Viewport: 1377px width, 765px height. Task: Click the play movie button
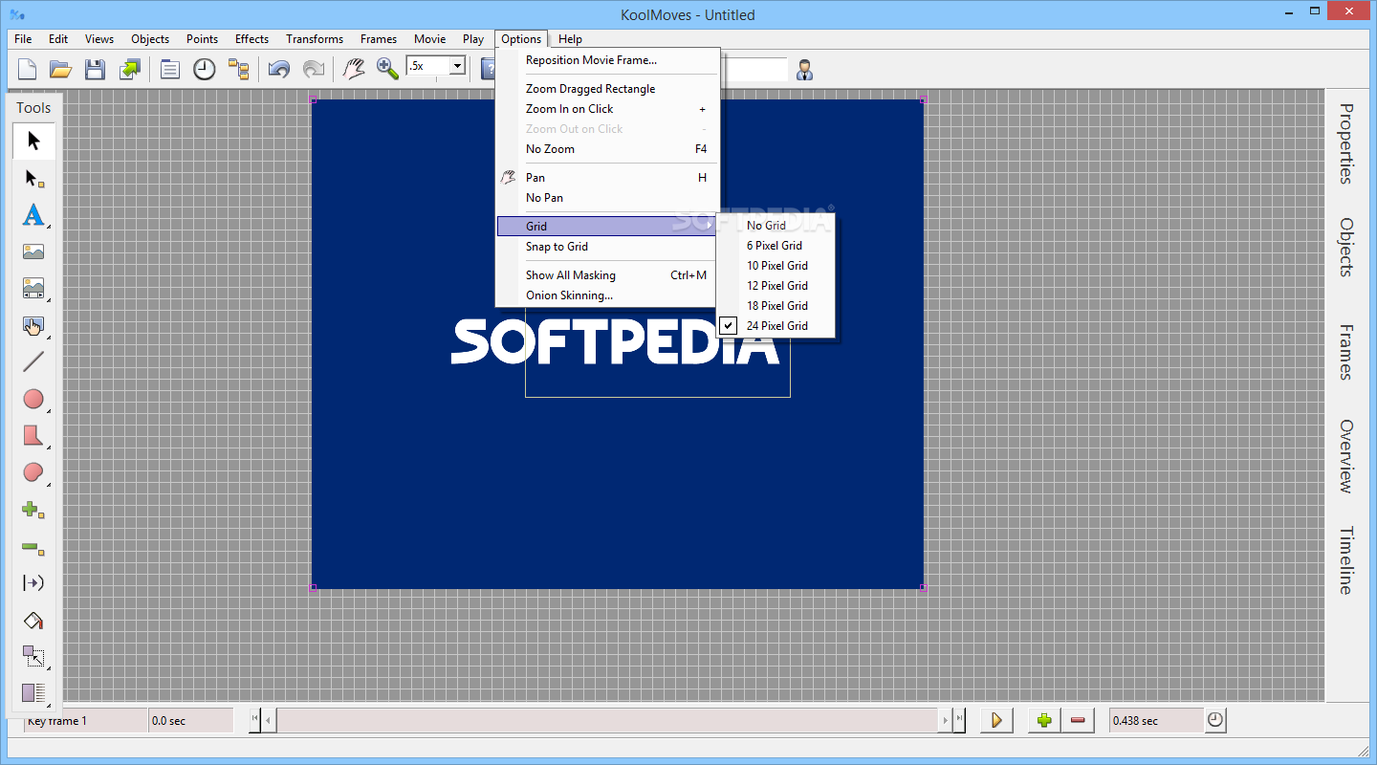click(996, 720)
